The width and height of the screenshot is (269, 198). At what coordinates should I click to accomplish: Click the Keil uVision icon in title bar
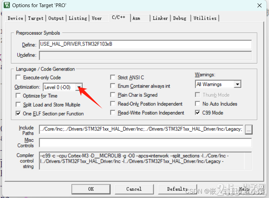pos(7,5)
